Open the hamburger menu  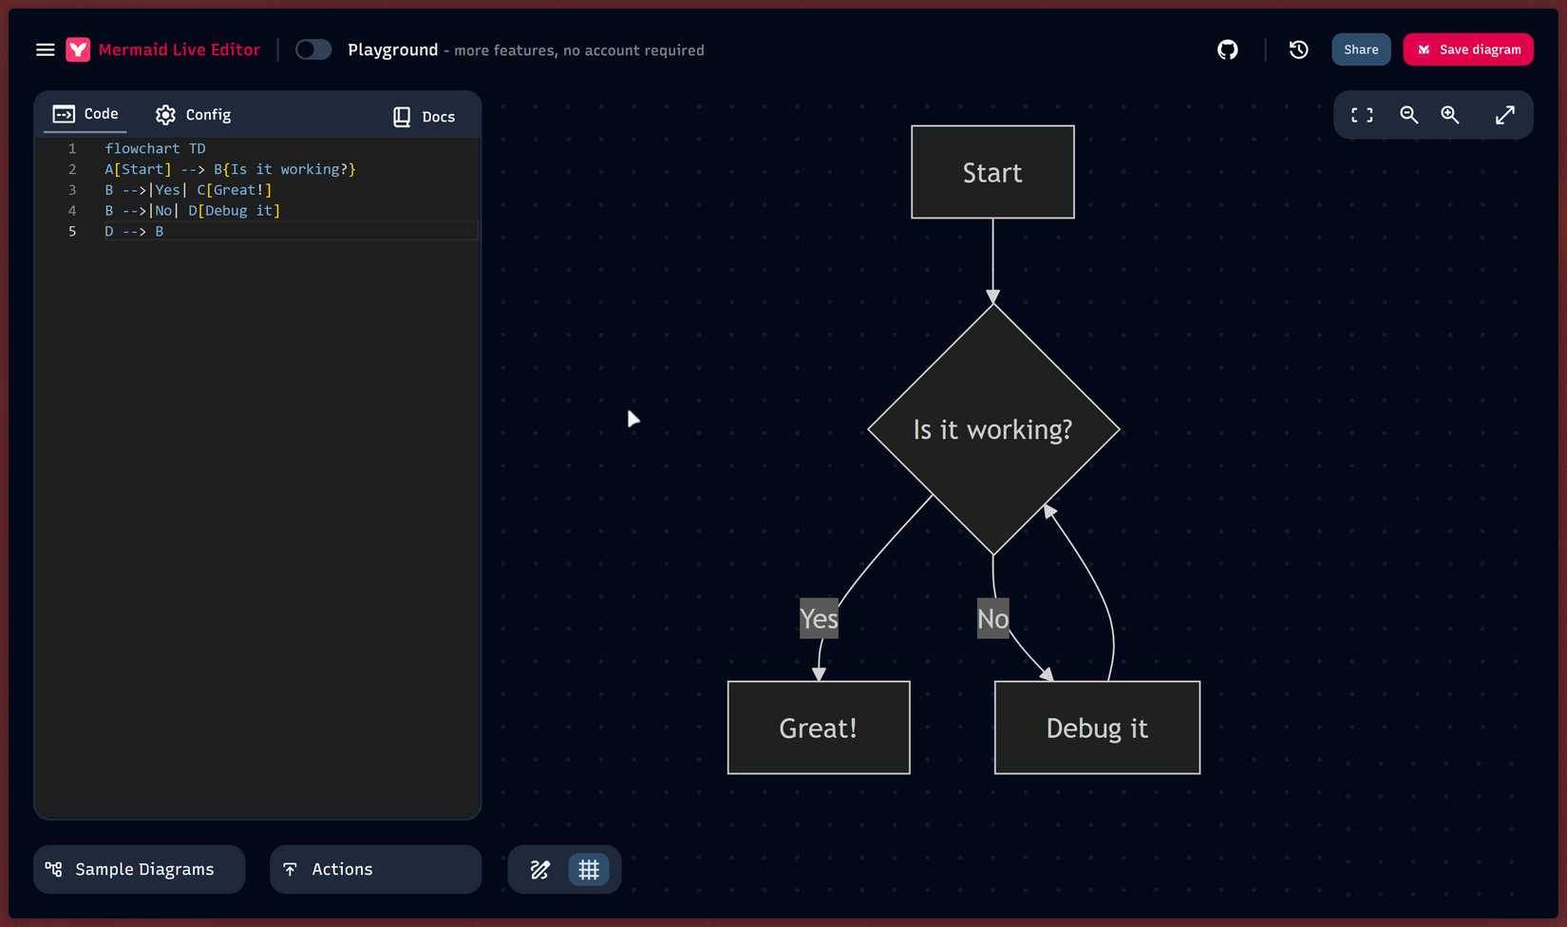tap(45, 49)
